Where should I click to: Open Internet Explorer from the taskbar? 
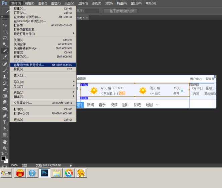32,173
